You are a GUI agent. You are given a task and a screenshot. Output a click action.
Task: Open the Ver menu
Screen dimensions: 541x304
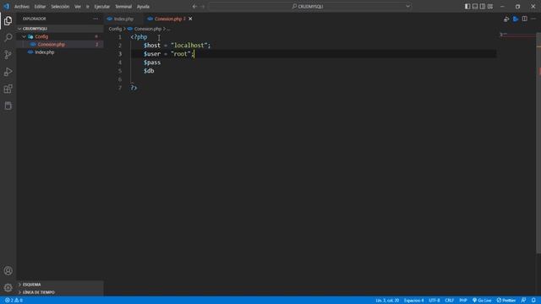[78, 6]
